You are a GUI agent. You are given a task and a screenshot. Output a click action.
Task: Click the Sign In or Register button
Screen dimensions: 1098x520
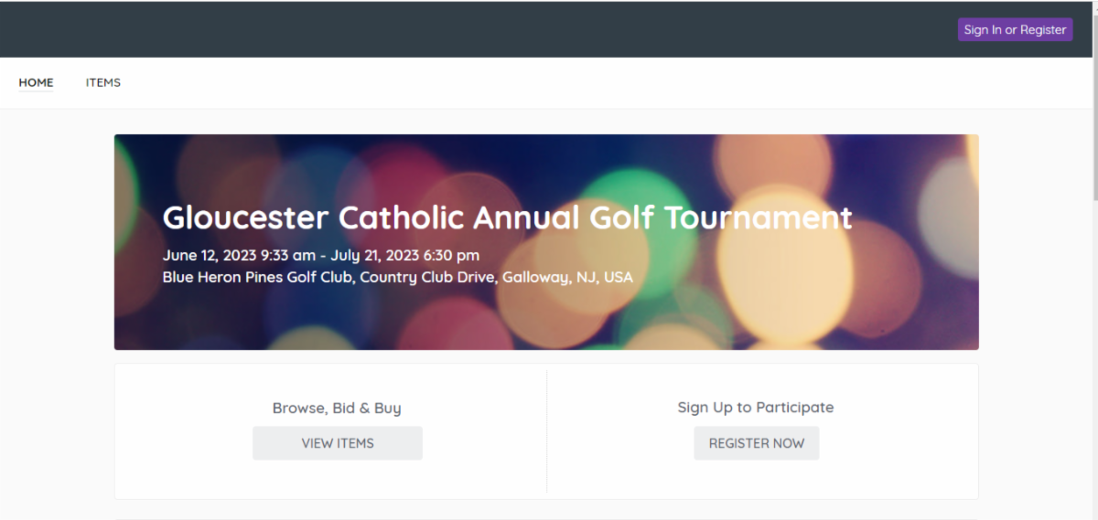[1015, 30]
